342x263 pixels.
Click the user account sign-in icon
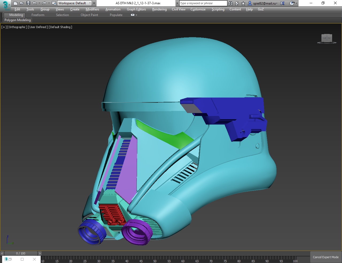pos(250,3)
